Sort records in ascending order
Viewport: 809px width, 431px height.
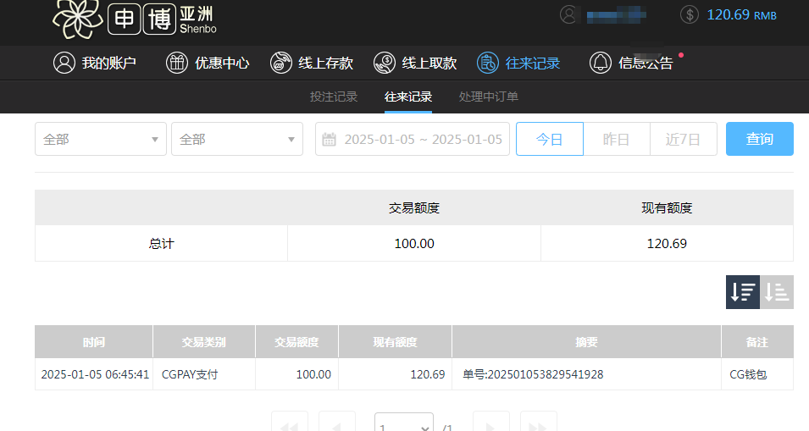[x=777, y=292]
